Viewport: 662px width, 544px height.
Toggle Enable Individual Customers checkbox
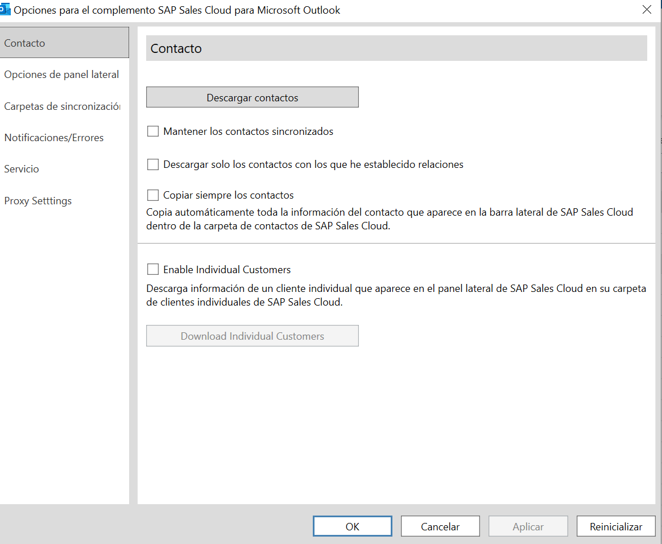pyautogui.click(x=153, y=270)
